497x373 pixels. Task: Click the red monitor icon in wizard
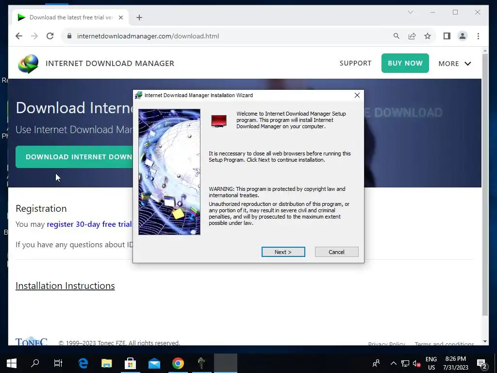click(x=219, y=121)
